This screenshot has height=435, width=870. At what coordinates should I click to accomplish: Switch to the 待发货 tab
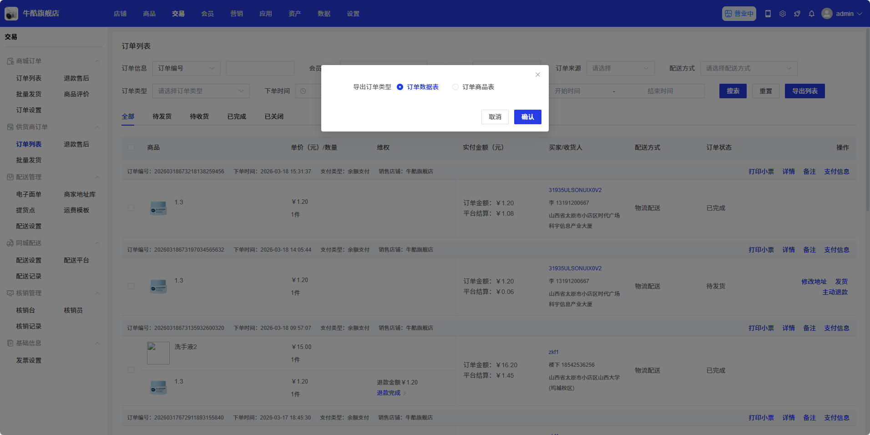162,116
